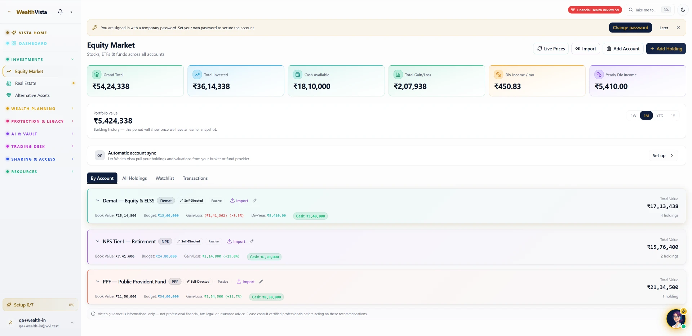Edit the PPF Public Provident Fund account

[x=261, y=282]
